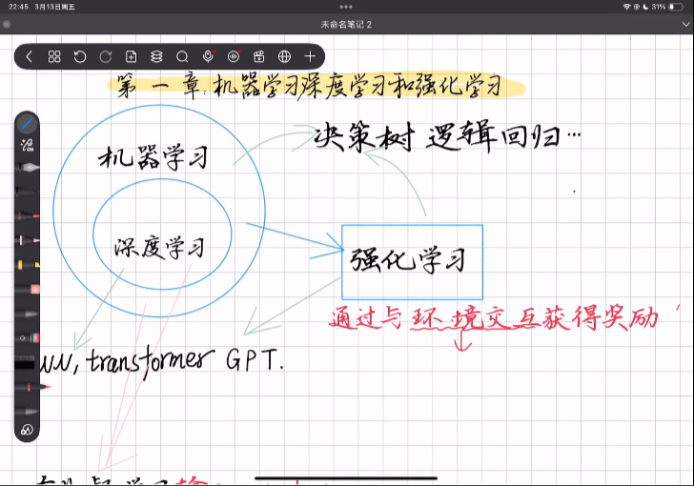Tap the battery 31% indicator
The width and height of the screenshot is (694, 486).
(668, 7)
